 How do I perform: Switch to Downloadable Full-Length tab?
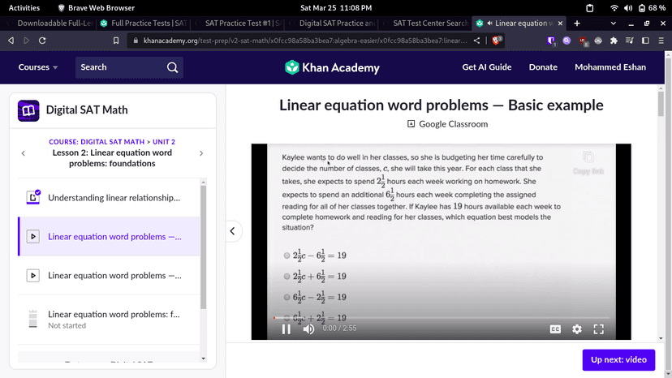[x=50, y=24]
